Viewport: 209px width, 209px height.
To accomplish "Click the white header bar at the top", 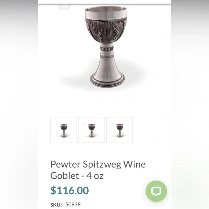I will (x=104, y=2).
